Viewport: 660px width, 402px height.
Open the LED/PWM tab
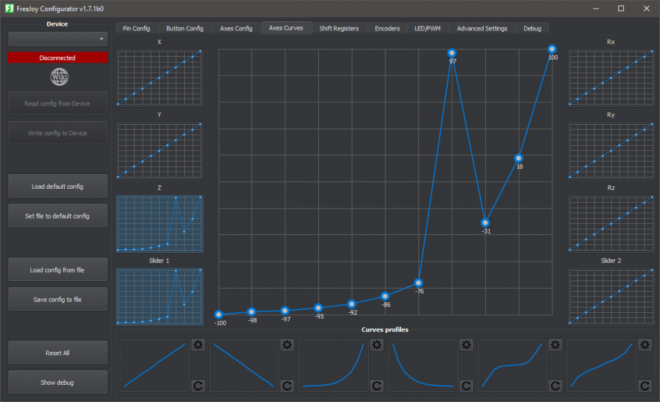(x=427, y=28)
